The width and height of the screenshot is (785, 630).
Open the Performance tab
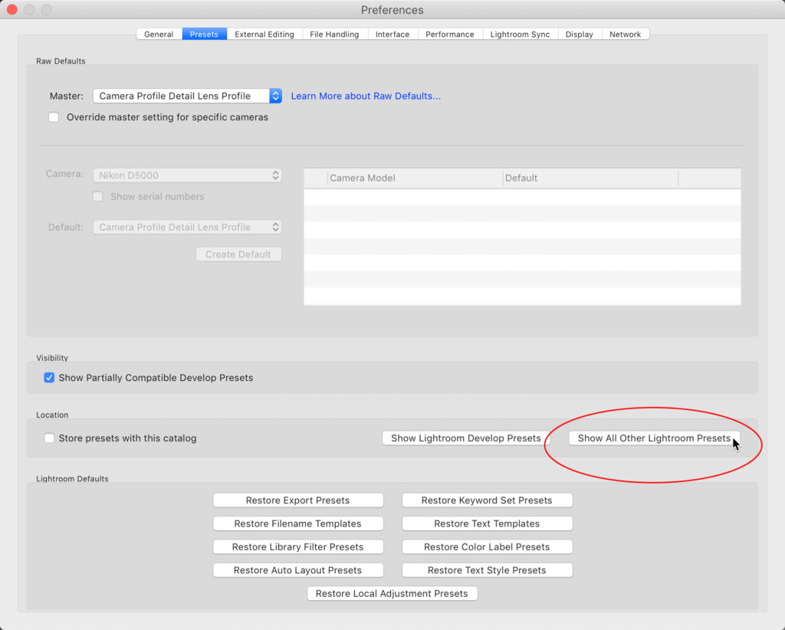(x=450, y=34)
